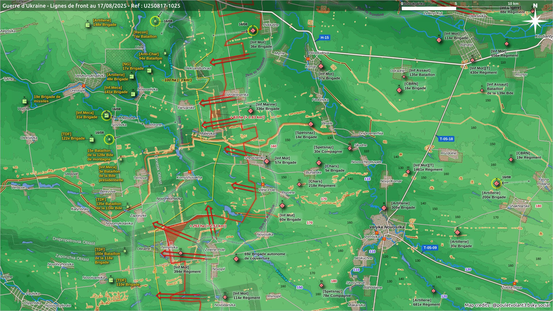Screen dimensions: 553x311
Task: Click the 30e Brigade artillery diamond marker
Action: 457,232
